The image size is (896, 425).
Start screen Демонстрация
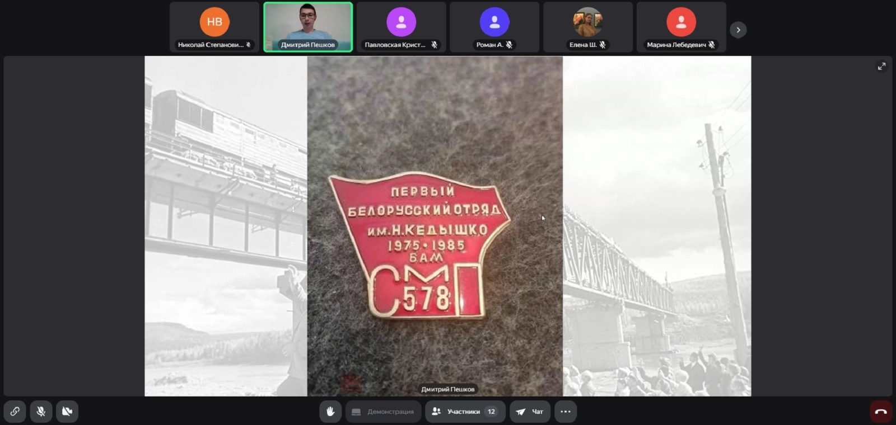click(x=384, y=412)
